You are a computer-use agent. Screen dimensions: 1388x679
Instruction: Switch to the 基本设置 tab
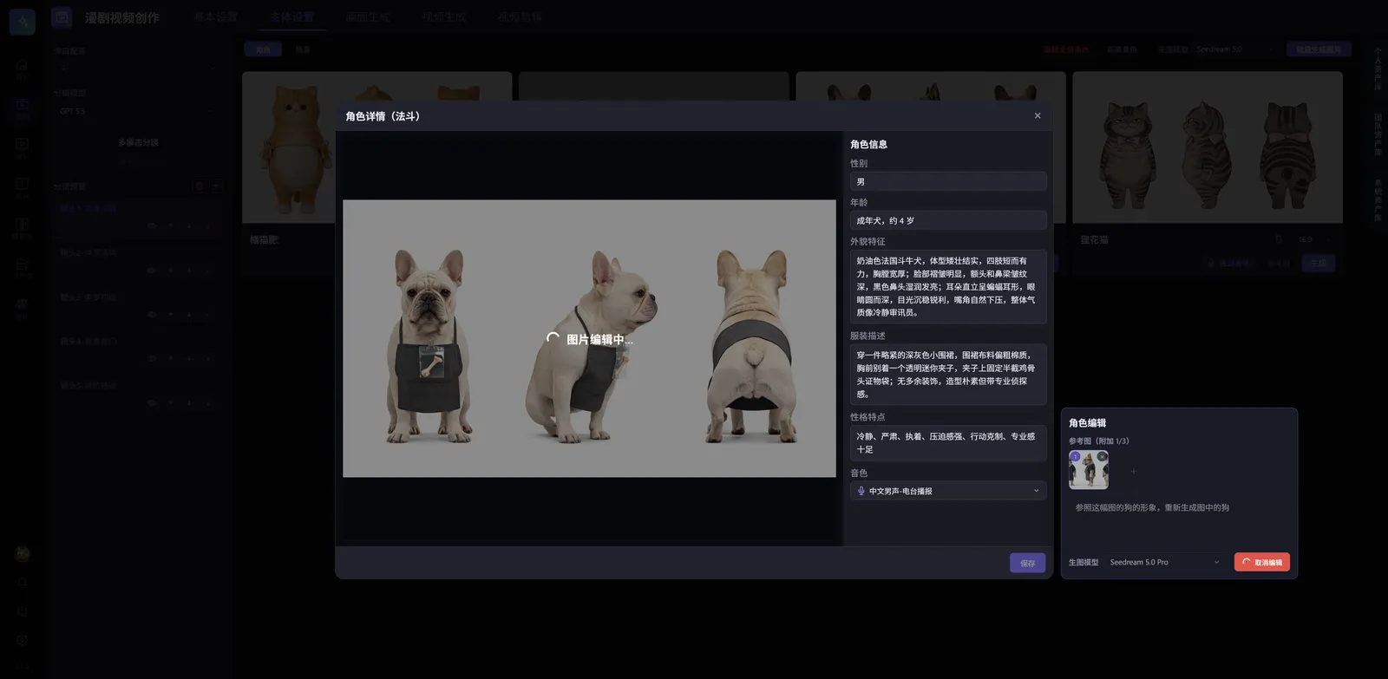216,17
